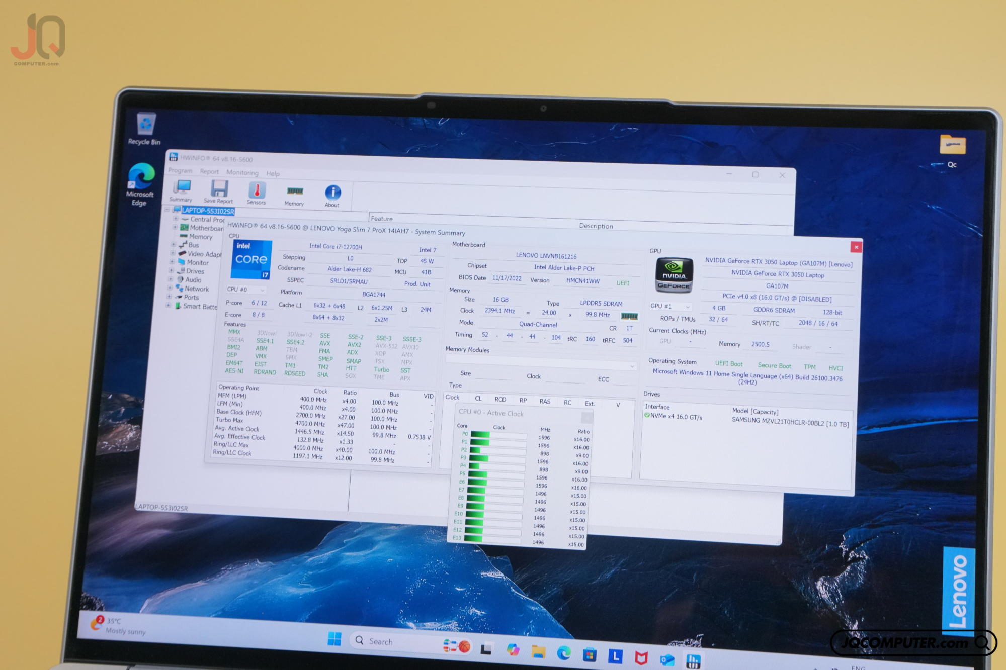Open the Report menu
1006x670 pixels.
click(x=209, y=172)
